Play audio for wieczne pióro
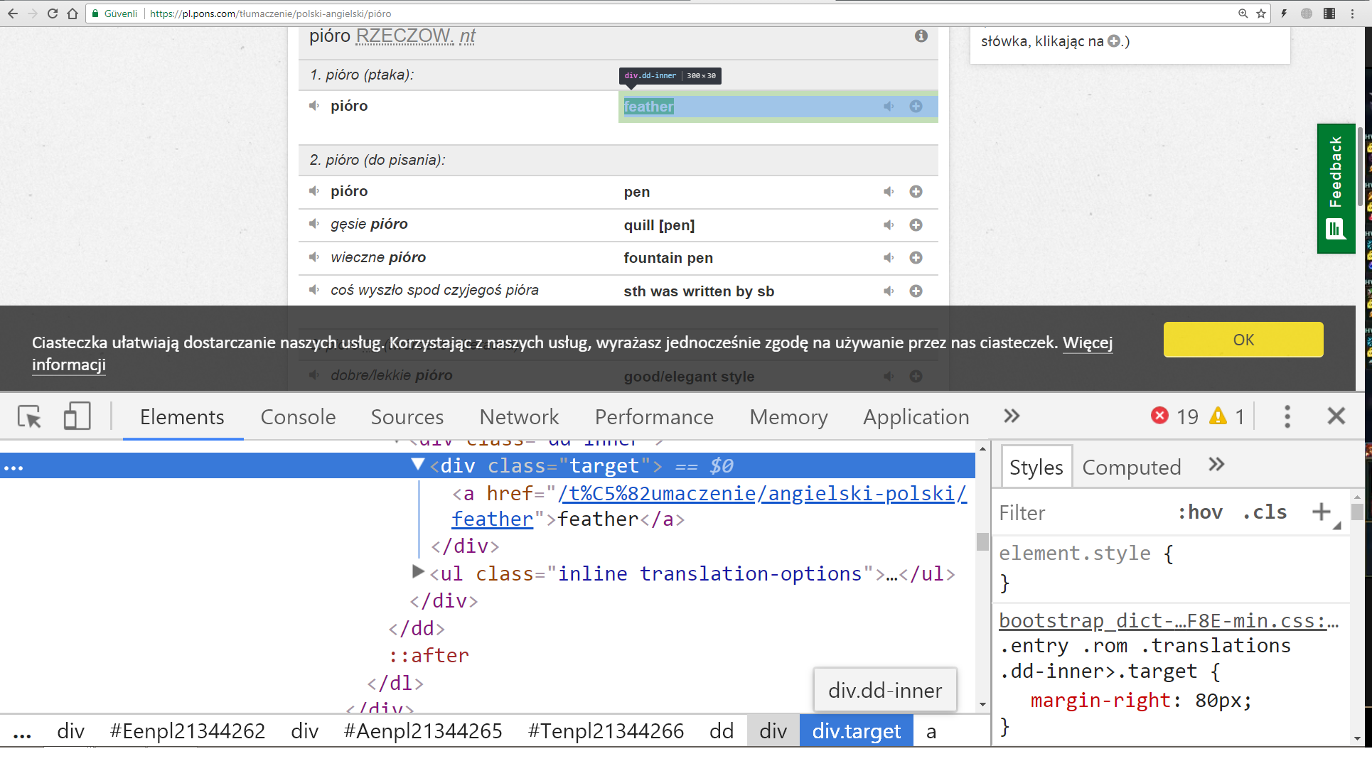 (x=314, y=257)
